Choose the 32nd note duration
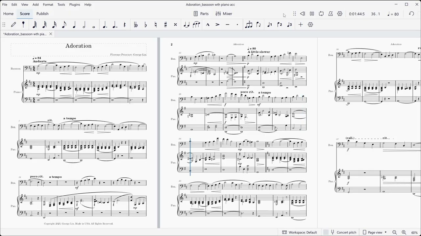421x236 pixels. coord(44,25)
